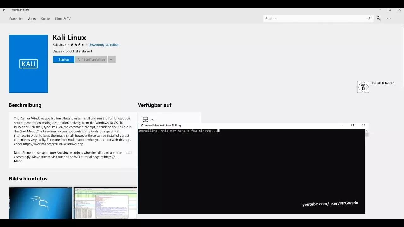Click the Beschreibung heading
This screenshot has width=404, height=227.
pos(25,105)
